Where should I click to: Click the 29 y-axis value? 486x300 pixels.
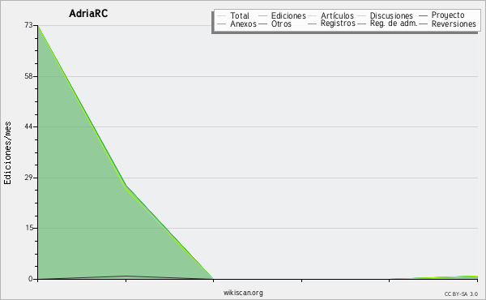coord(29,178)
